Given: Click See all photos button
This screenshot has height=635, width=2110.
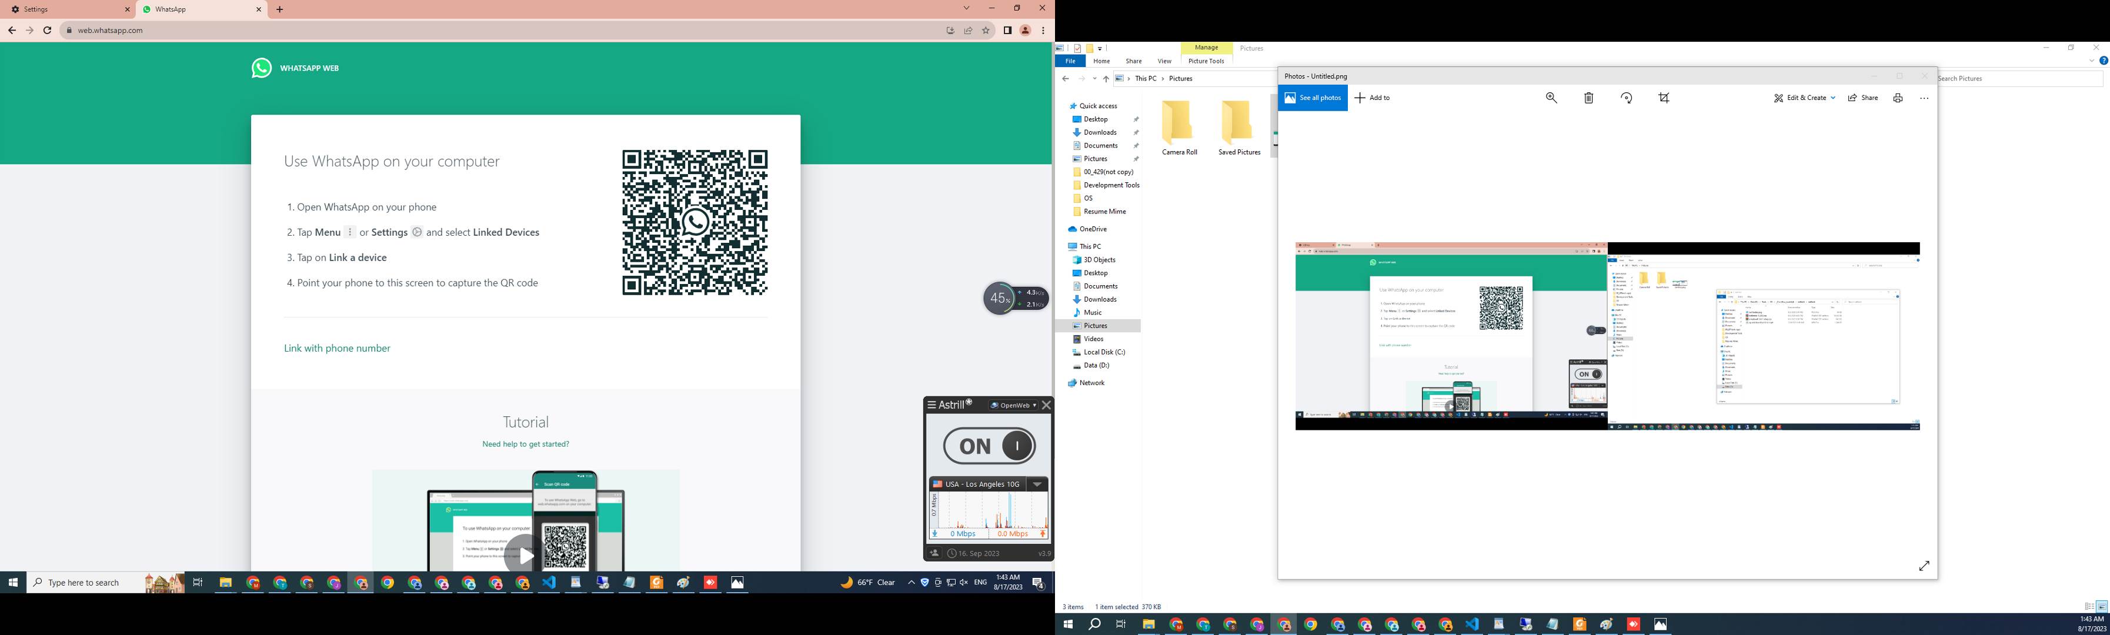Looking at the screenshot, I should (x=1313, y=98).
